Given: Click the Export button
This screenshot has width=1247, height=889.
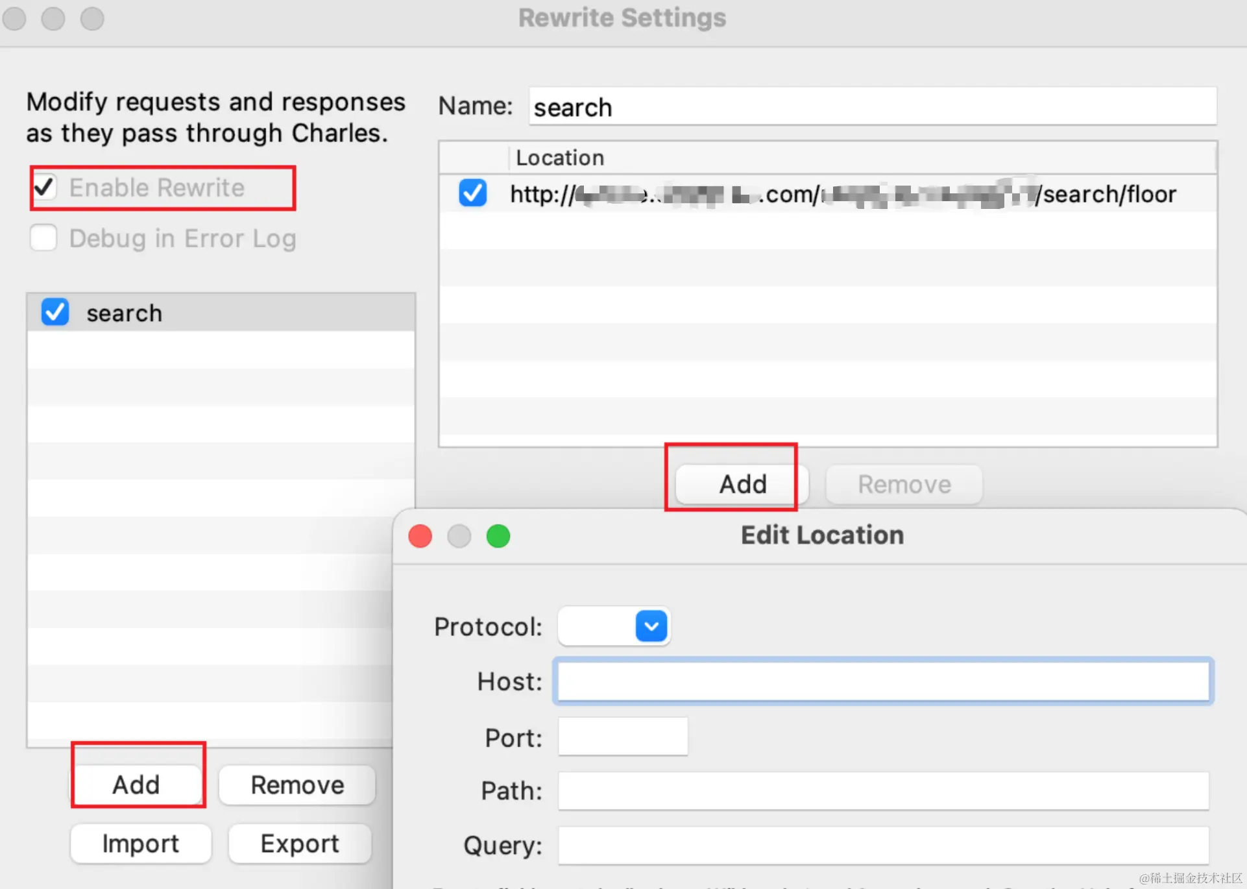Looking at the screenshot, I should pyautogui.click(x=299, y=844).
